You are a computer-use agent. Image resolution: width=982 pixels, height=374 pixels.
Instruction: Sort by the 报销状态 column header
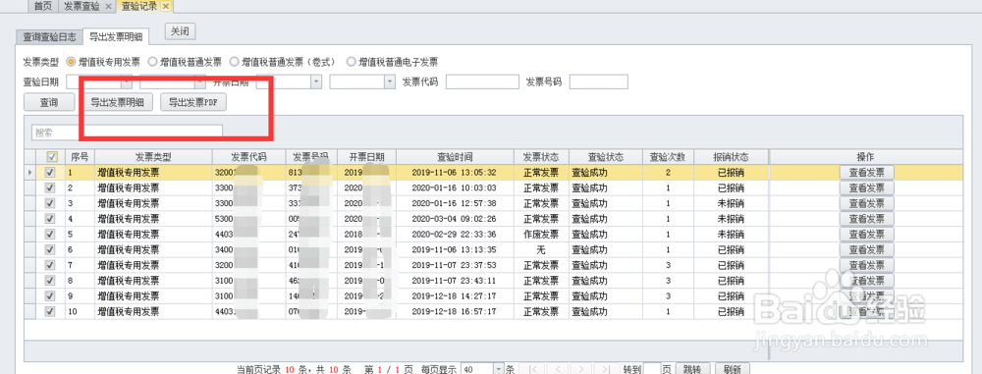click(x=731, y=157)
